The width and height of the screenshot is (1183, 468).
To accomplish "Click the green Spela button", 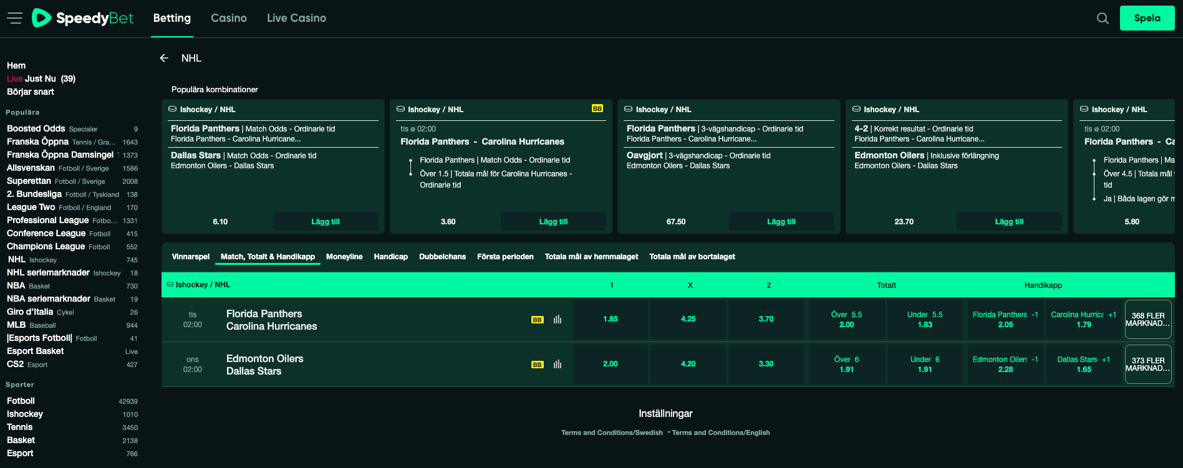I will 1147,18.
